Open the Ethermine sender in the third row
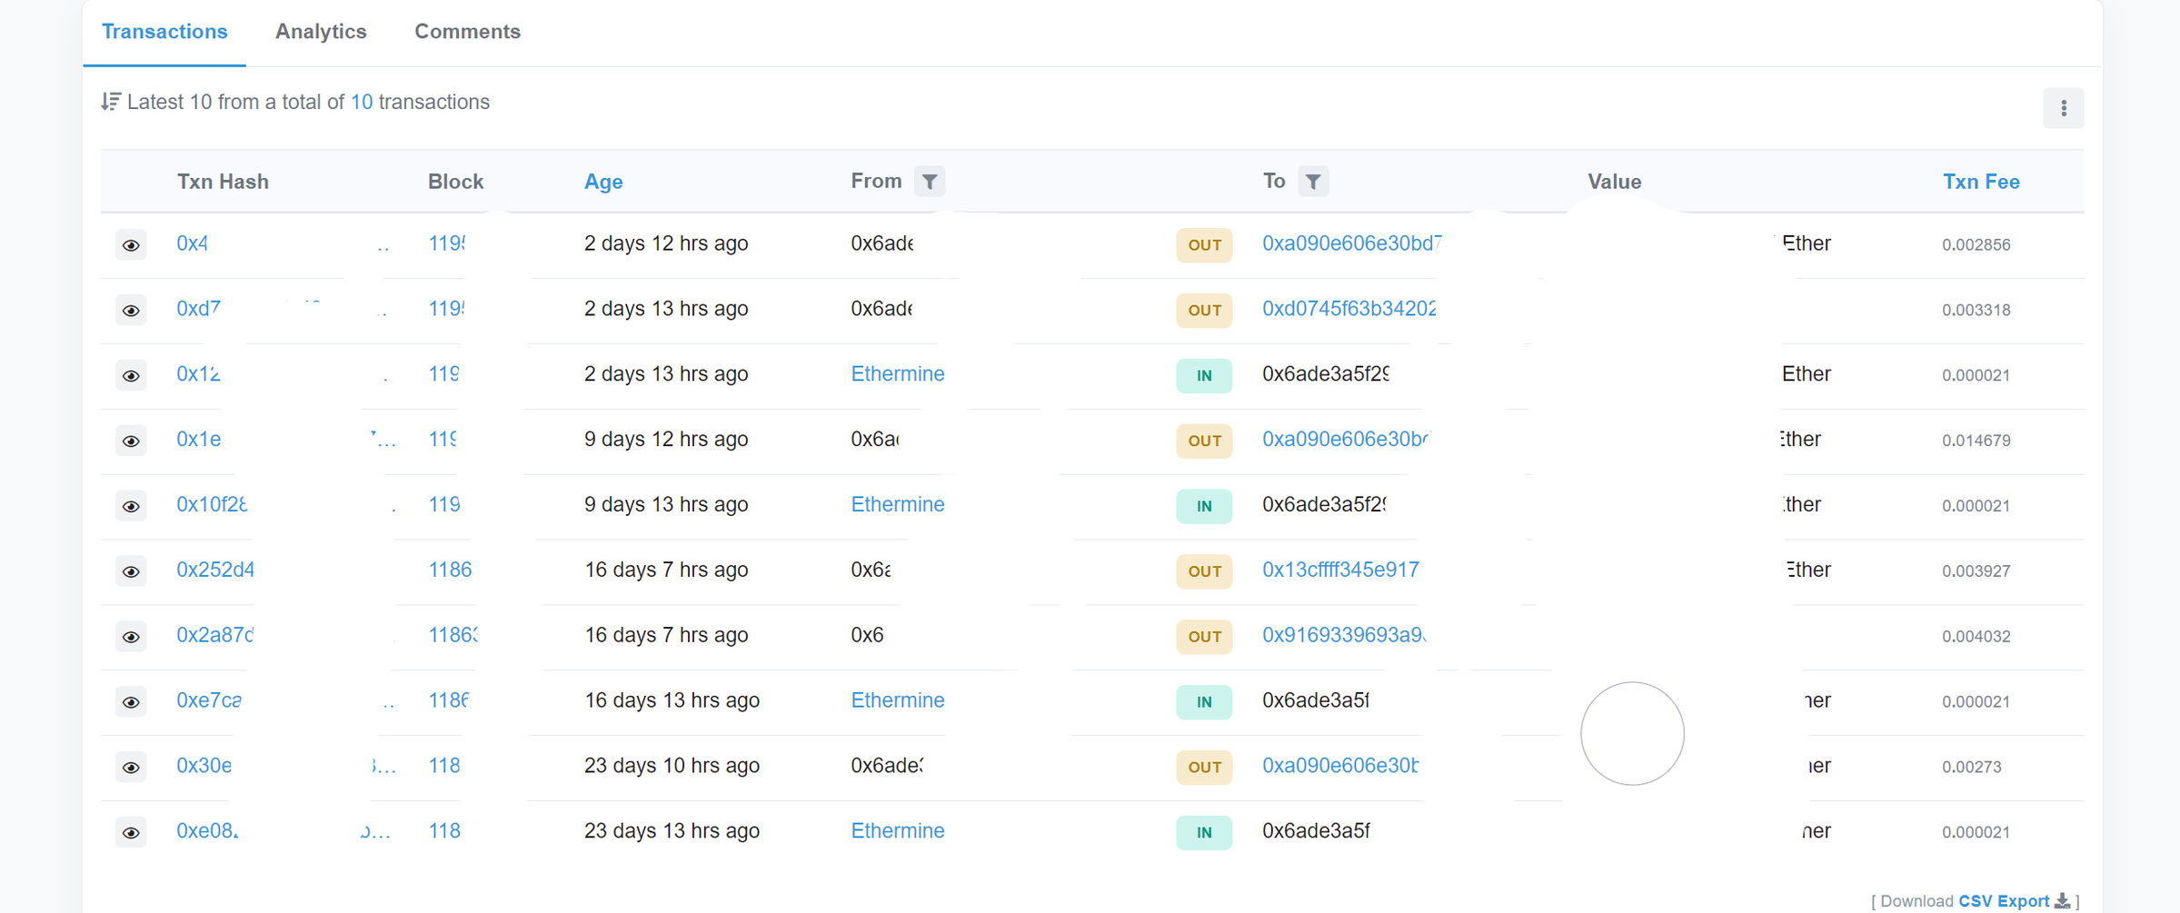 point(897,374)
